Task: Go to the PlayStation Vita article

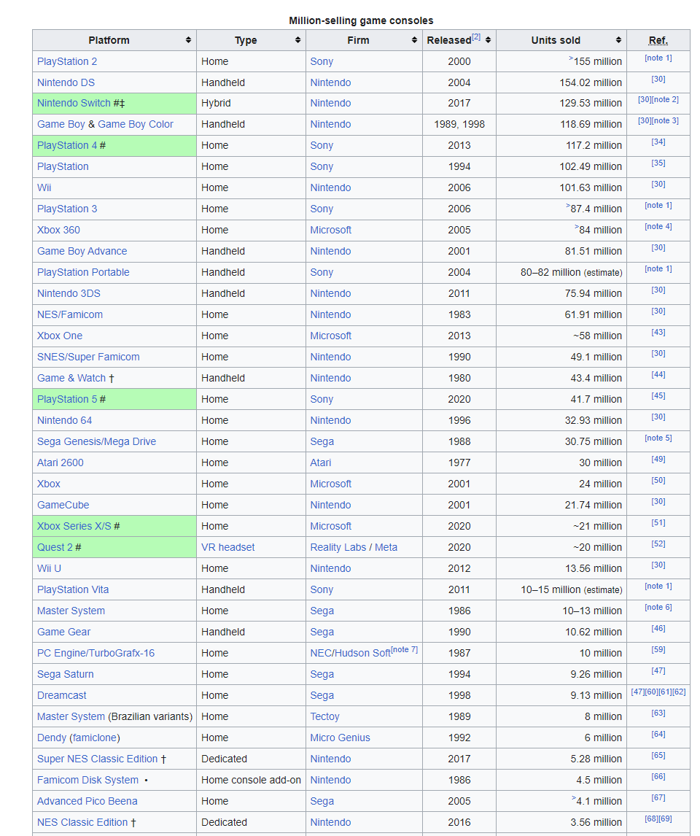Action: tap(73, 589)
